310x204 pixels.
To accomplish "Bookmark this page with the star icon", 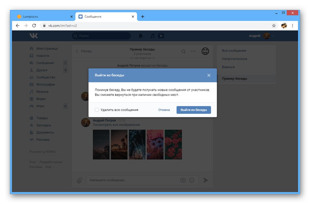I will point(274,25).
